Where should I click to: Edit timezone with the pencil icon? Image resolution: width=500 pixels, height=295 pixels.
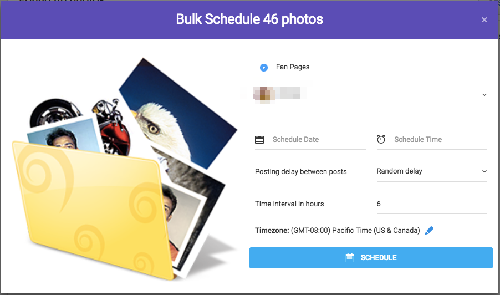pyautogui.click(x=429, y=231)
